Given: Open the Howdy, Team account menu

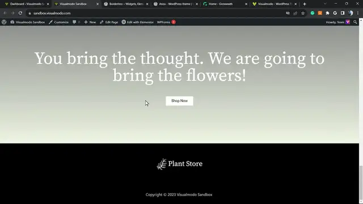Looking at the screenshot, I should coord(337,22).
